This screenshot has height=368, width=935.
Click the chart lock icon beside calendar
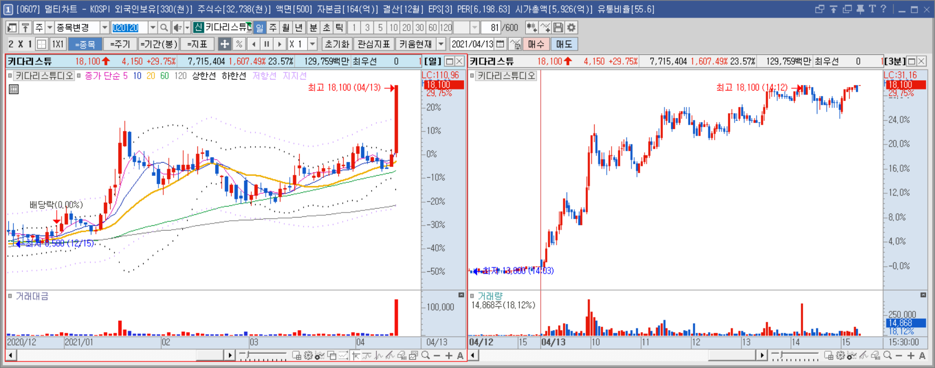pyautogui.click(x=515, y=44)
